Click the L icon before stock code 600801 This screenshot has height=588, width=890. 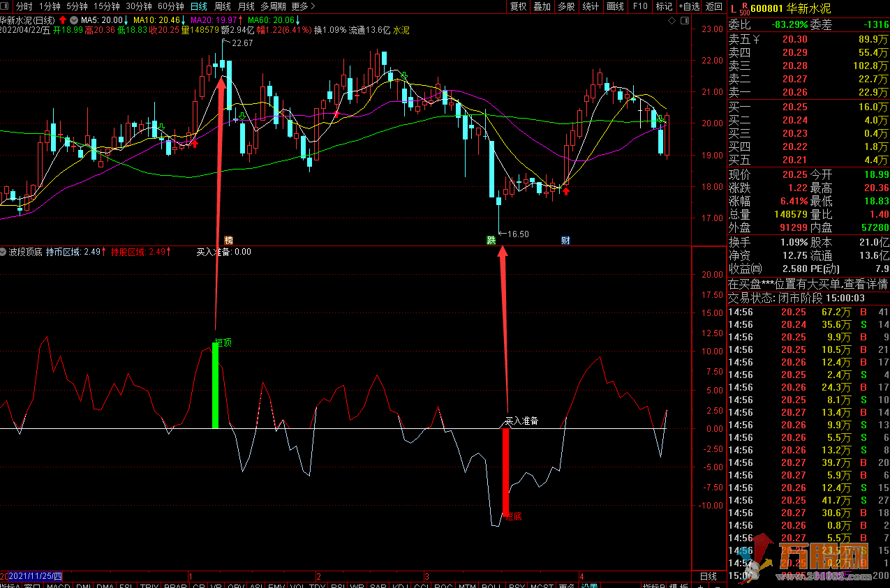point(733,10)
